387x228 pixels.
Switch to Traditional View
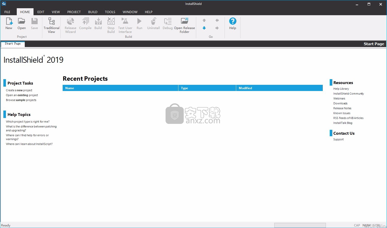coord(51,25)
